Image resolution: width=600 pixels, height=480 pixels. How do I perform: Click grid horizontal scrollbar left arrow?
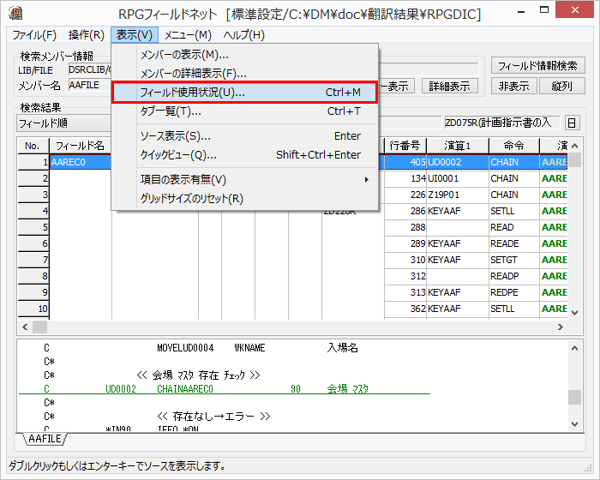[25, 327]
